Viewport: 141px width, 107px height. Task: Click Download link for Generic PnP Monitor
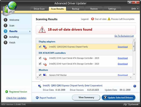(x=123, y=75)
